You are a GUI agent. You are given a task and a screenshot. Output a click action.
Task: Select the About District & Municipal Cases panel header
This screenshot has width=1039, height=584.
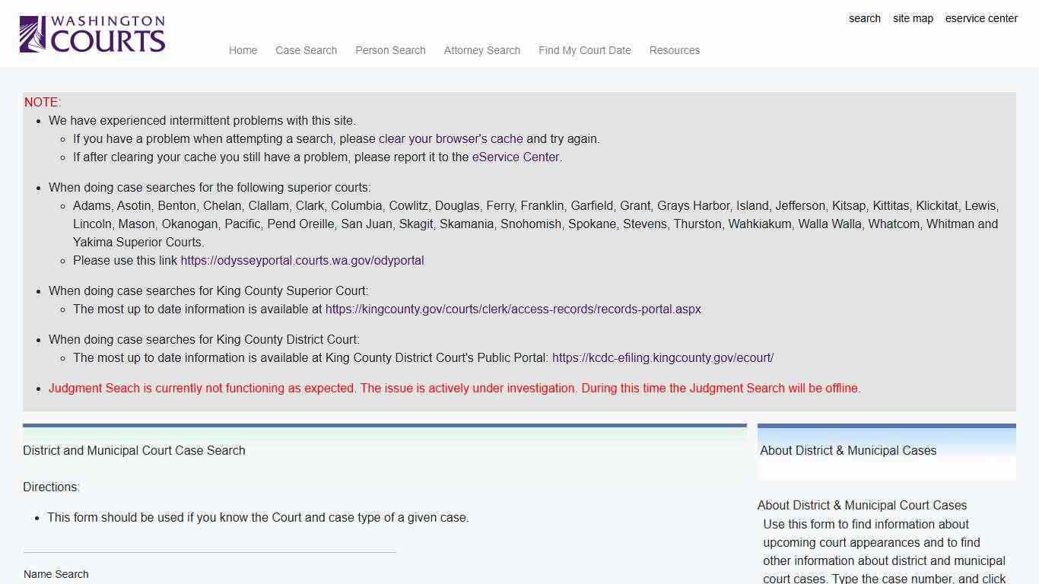(848, 450)
